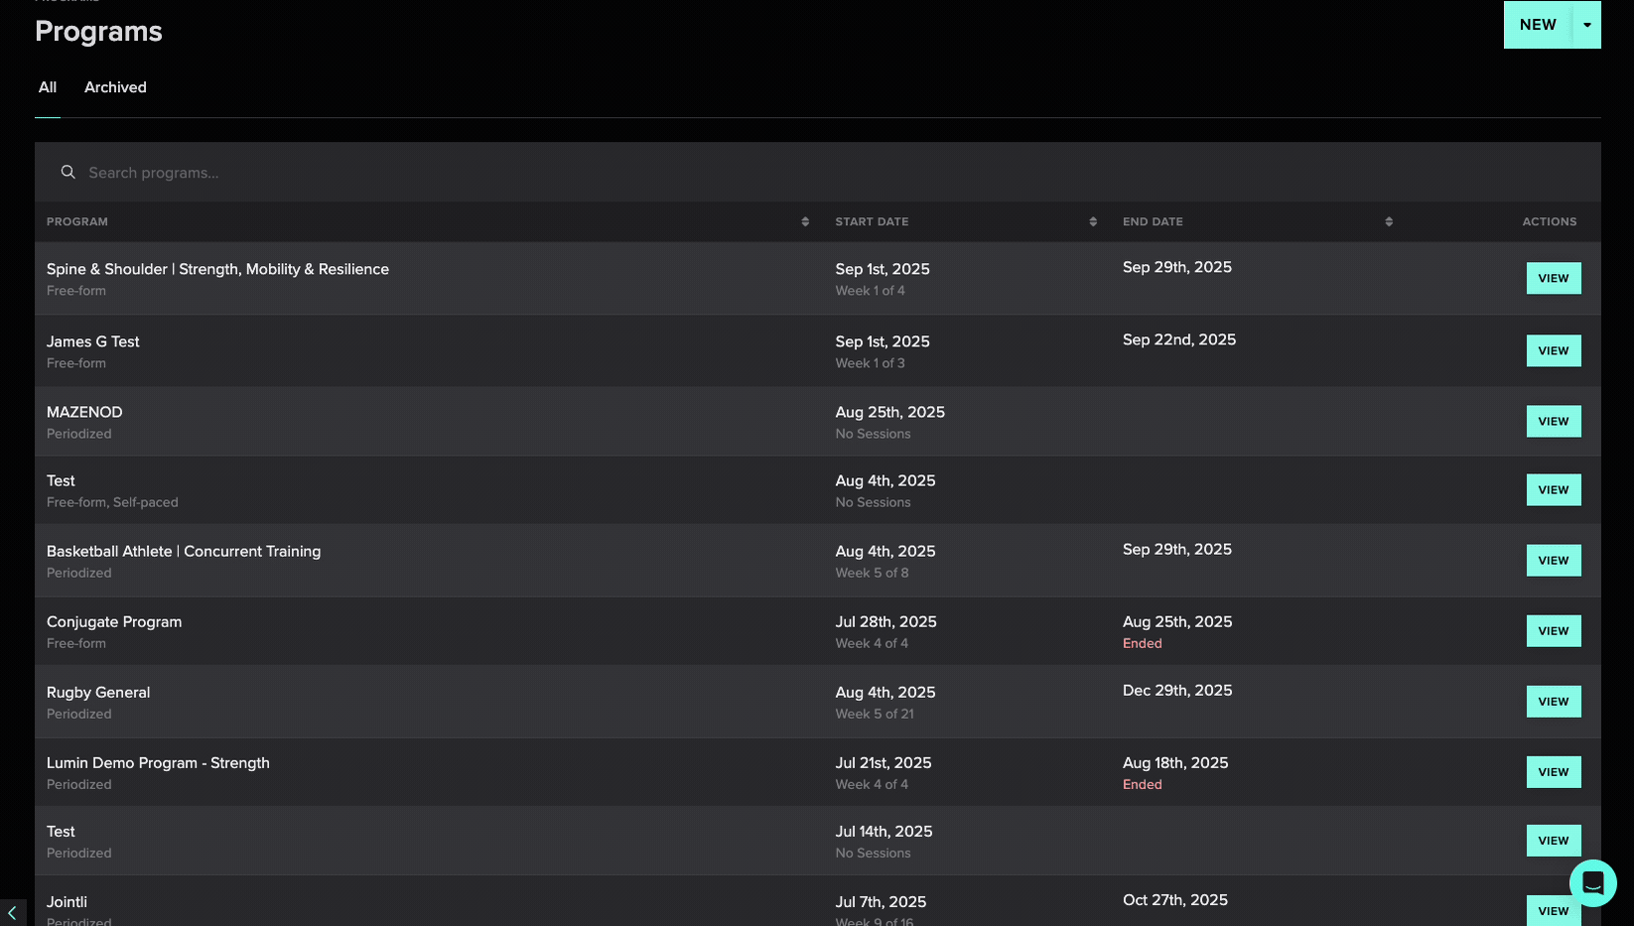Click the PROGRAM column header
Viewport: 1634px width, 926px height.
[77, 222]
